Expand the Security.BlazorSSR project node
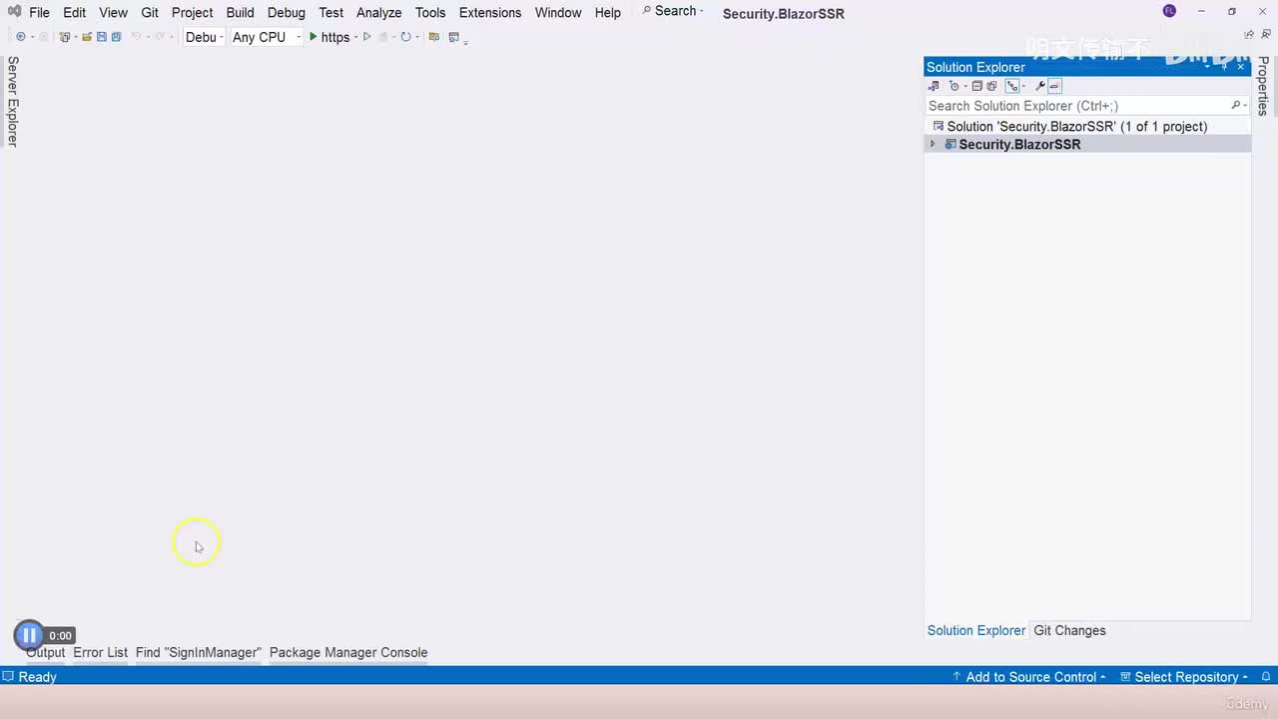The image size is (1278, 719). coord(933,145)
